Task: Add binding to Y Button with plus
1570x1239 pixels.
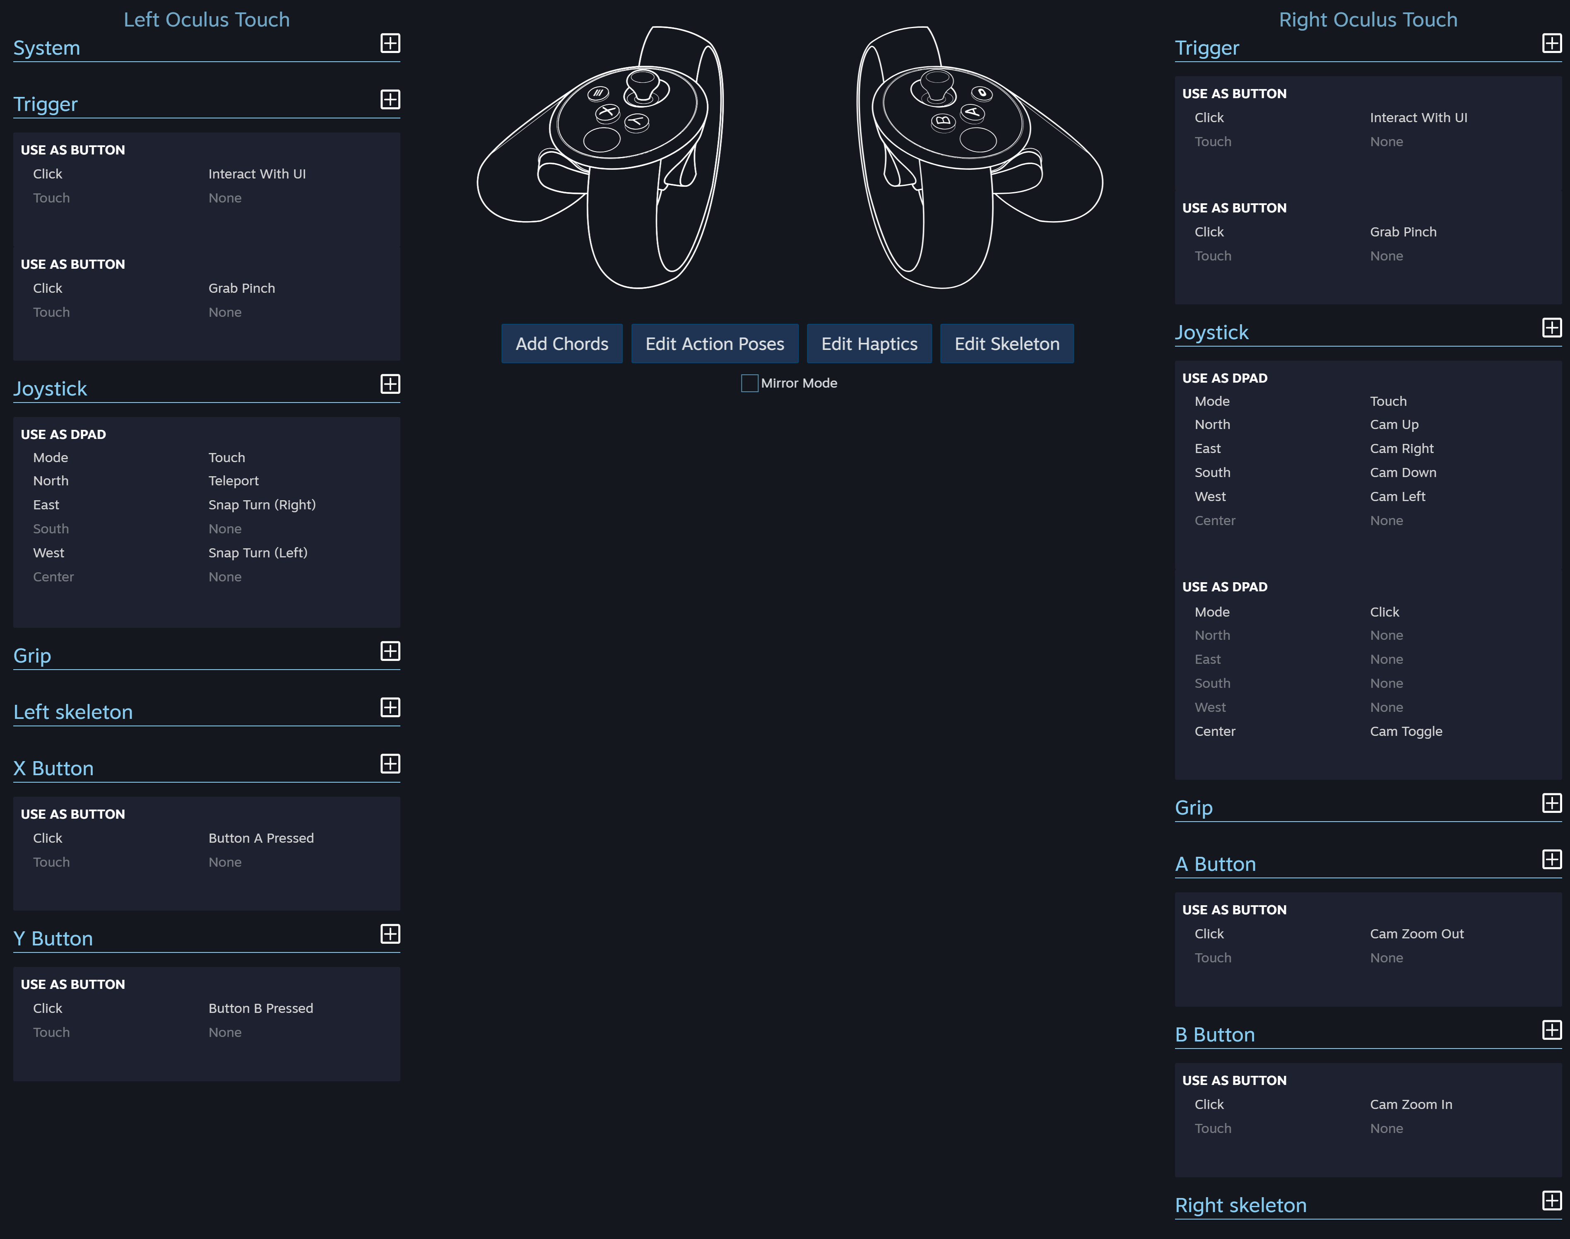Action: click(x=390, y=934)
